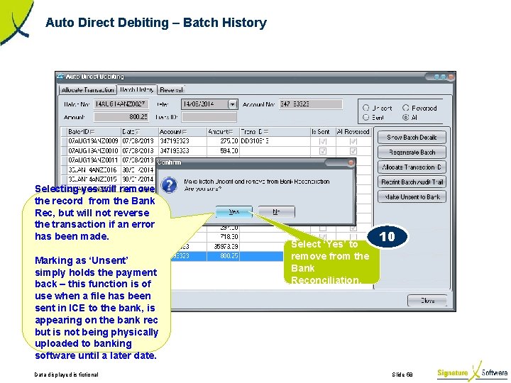The image size is (511, 383).
Task: Toggle Is Sent checkbox for batch 07AUG13ANZ0009
Action: tap(323, 141)
